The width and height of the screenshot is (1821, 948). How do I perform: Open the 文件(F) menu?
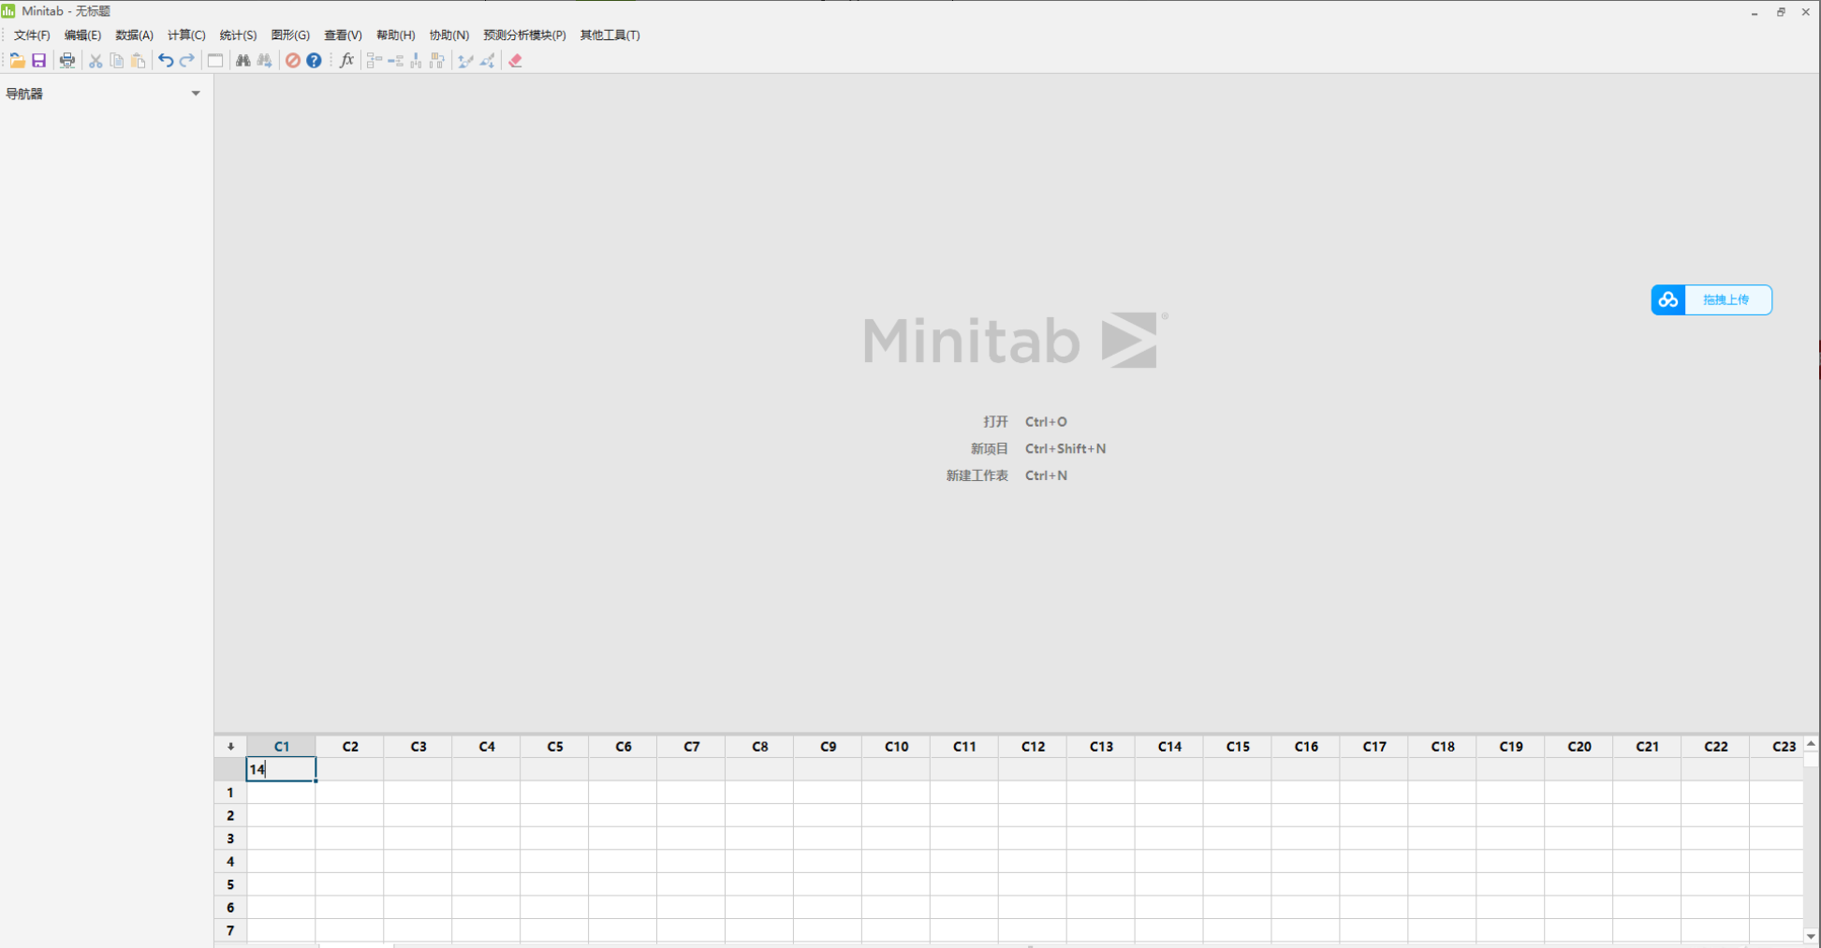click(x=32, y=36)
